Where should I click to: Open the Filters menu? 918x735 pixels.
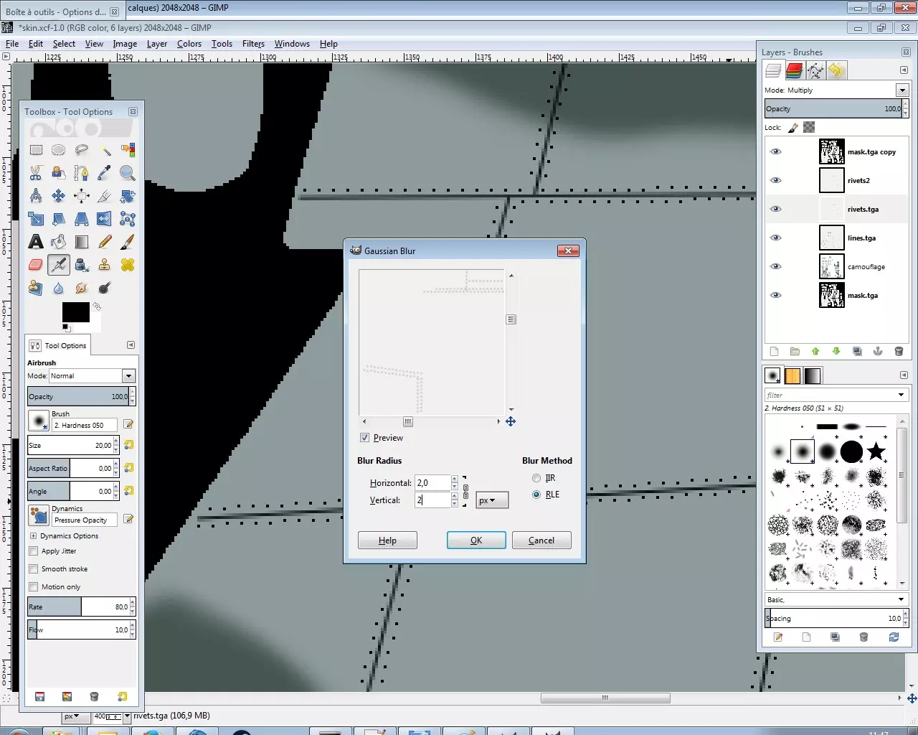click(253, 44)
